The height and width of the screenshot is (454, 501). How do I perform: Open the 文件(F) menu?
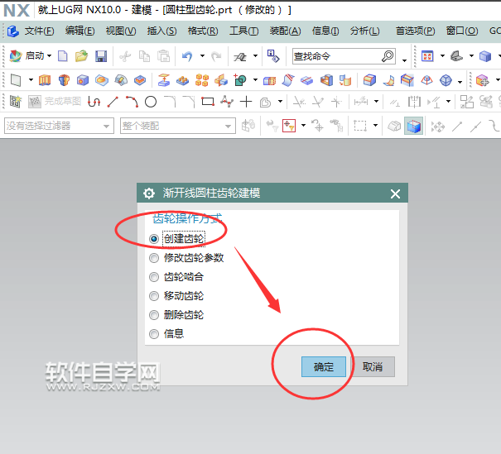click(39, 31)
